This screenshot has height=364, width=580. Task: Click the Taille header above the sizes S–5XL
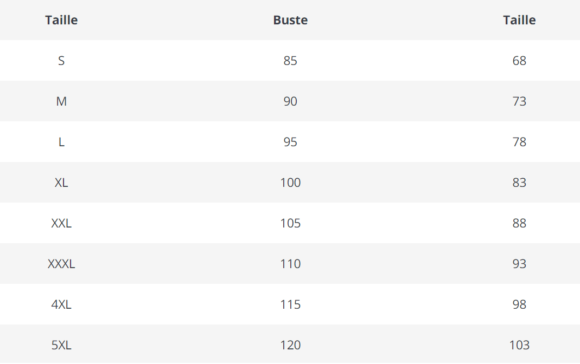(x=61, y=20)
